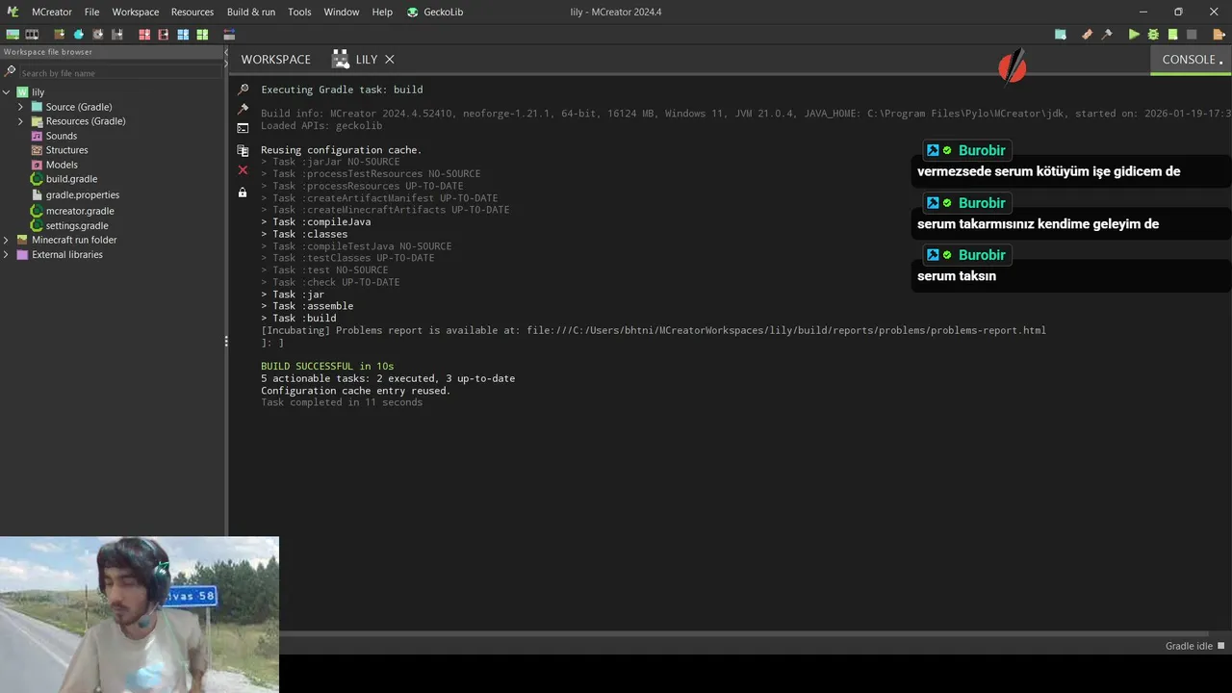
Task: Click the problems-report.html file path
Action: tap(785, 330)
